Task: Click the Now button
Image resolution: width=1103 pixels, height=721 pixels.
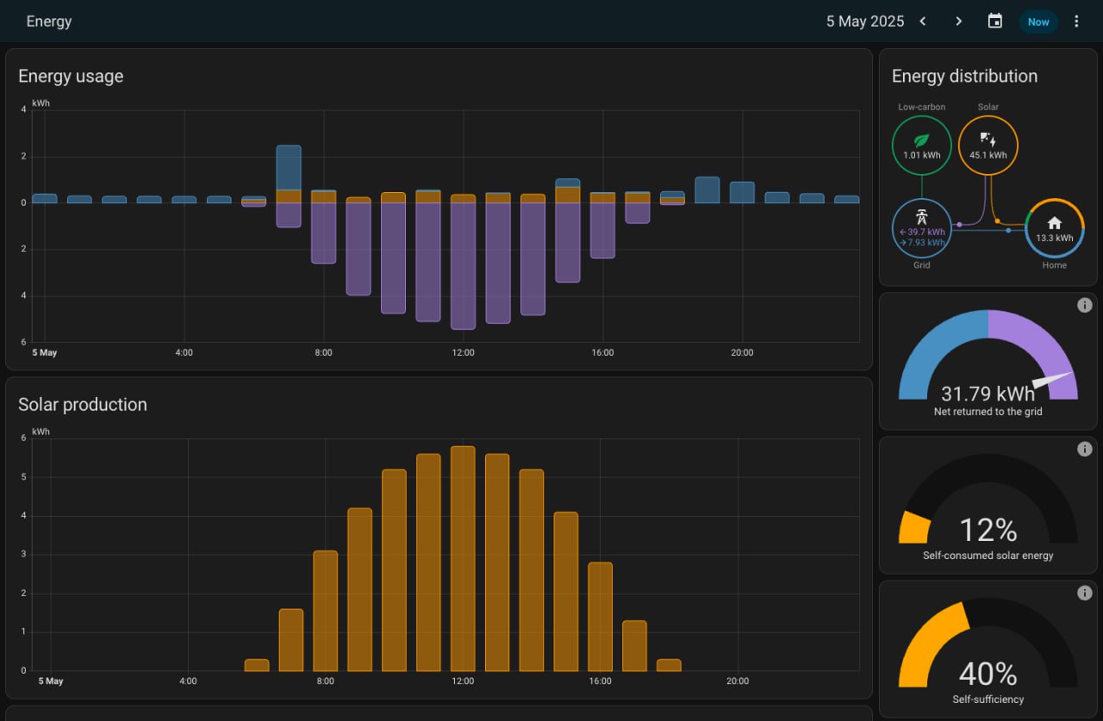Action: [1038, 22]
